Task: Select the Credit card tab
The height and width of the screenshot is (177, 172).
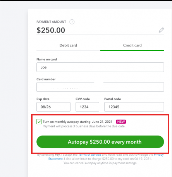Action: [x=132, y=45]
